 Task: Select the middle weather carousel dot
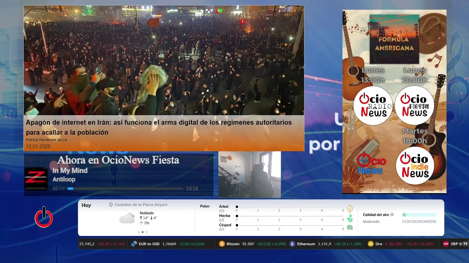pos(143,232)
